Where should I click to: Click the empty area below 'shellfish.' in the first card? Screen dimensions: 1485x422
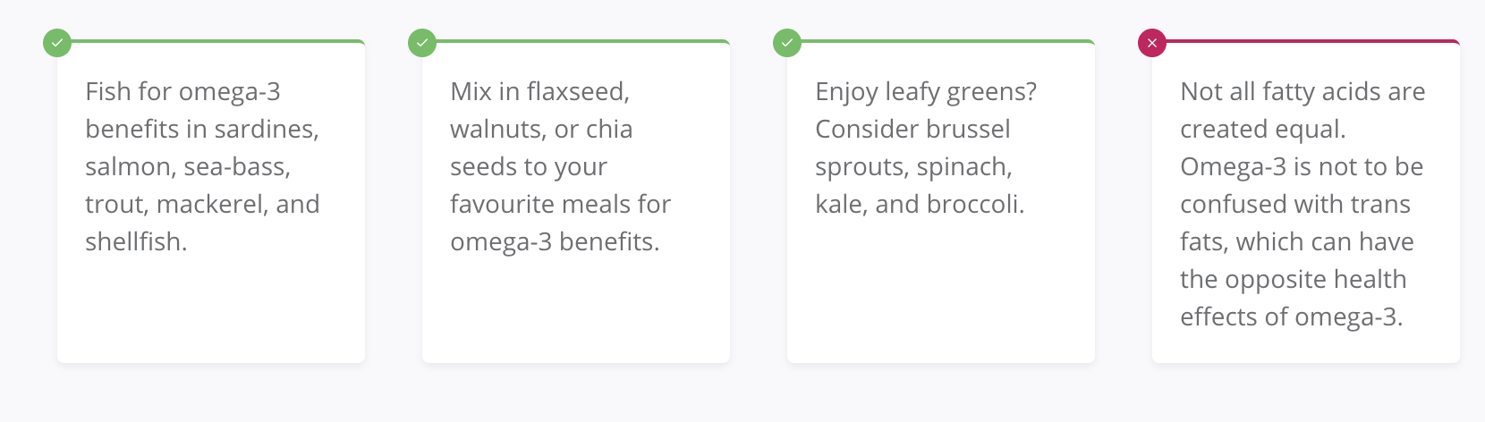(211, 308)
